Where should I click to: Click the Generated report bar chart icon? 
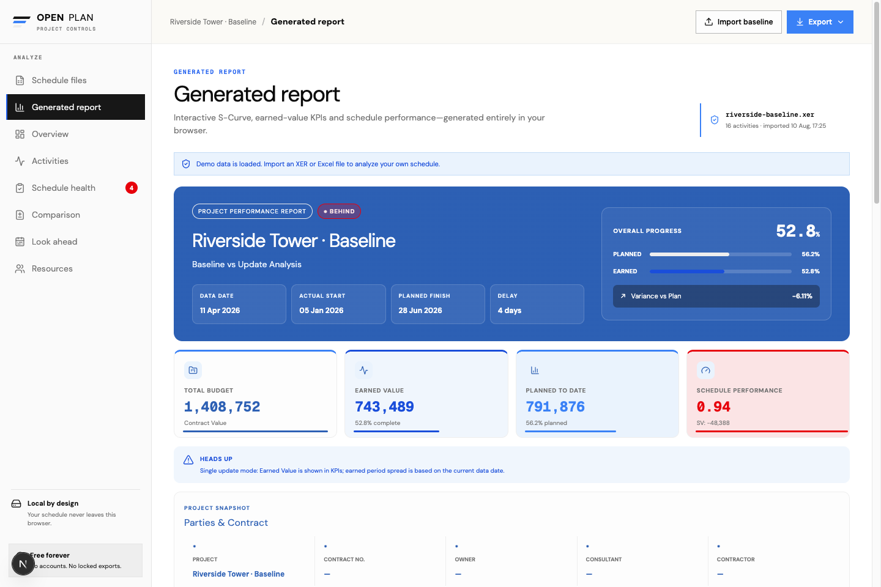[x=20, y=107]
